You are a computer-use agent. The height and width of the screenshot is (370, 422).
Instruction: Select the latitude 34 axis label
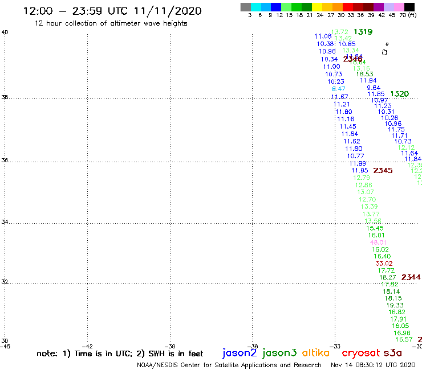(x=5, y=222)
